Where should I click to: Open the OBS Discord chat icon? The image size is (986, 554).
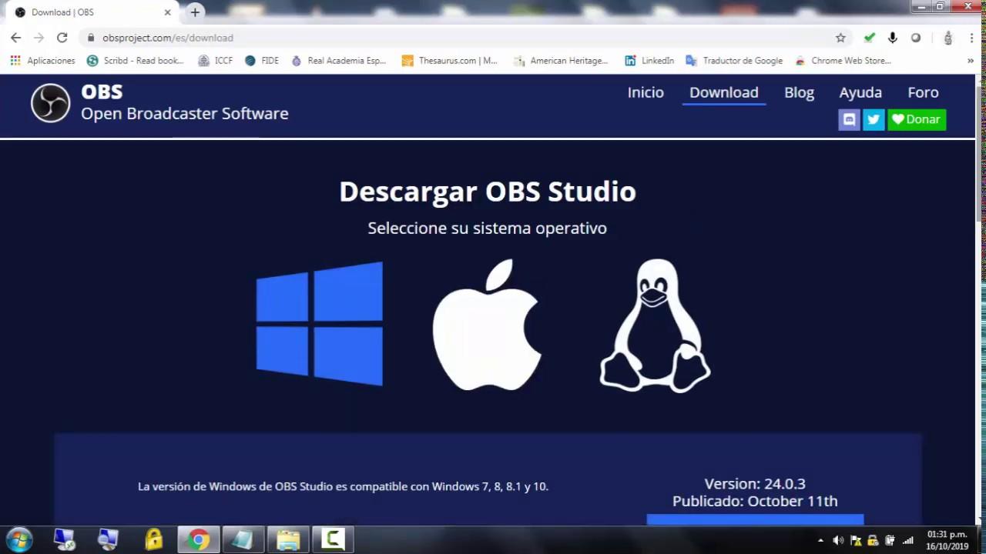pos(849,119)
